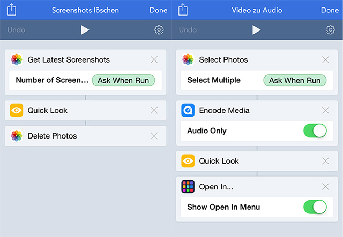Toggle the Show Open In Menu switch
The image size is (343, 237).
click(x=315, y=207)
